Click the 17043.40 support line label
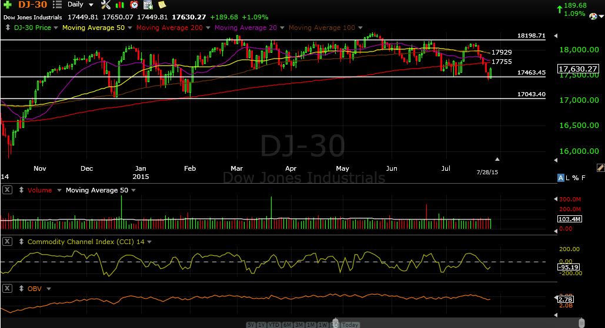The image size is (605, 328). pos(532,94)
